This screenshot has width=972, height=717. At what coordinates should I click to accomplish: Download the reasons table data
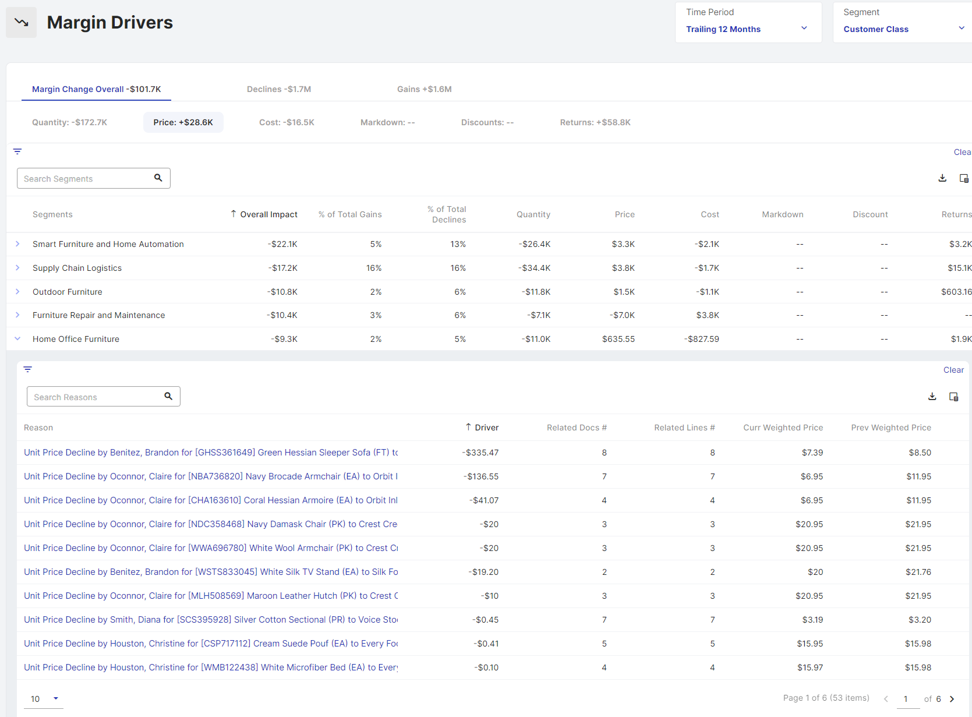coord(932,397)
